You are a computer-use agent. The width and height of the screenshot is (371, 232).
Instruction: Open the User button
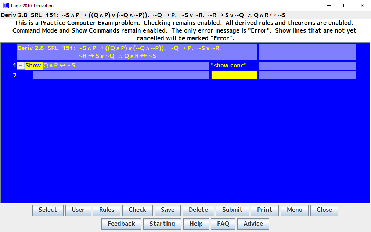tap(78, 210)
